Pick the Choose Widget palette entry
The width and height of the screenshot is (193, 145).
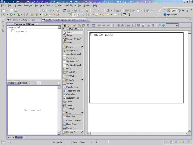click(x=73, y=39)
